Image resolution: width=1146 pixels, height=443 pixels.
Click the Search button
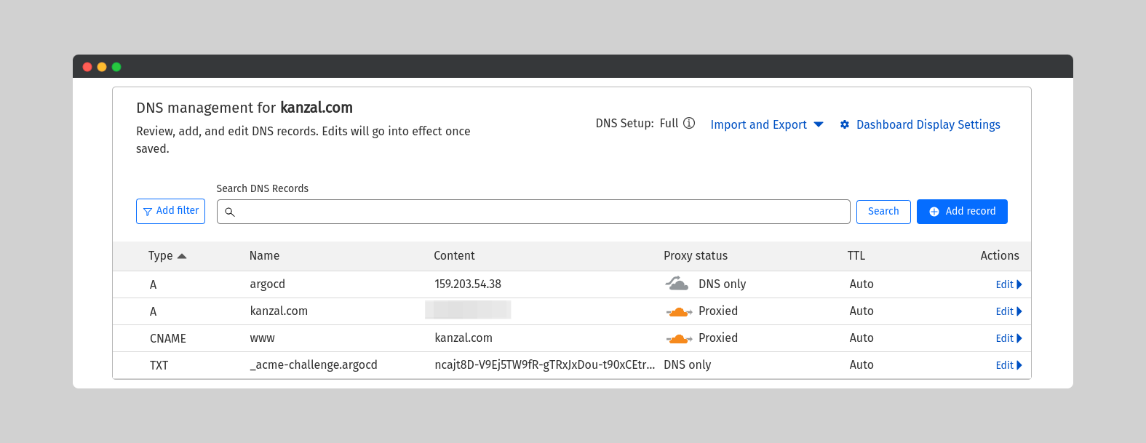pos(883,212)
